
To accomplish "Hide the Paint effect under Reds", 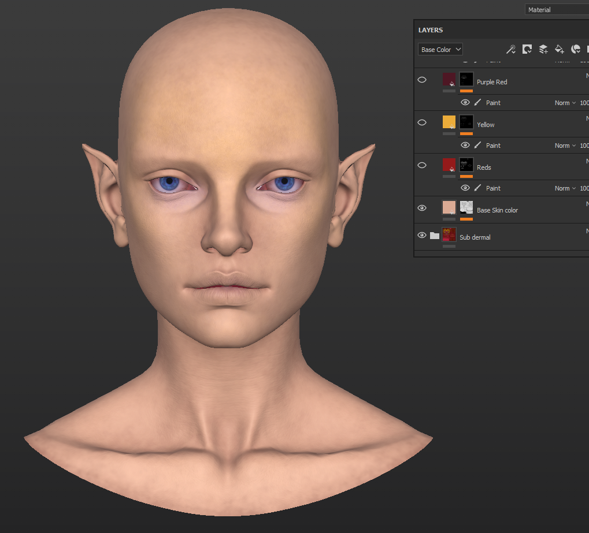I will pyautogui.click(x=465, y=188).
